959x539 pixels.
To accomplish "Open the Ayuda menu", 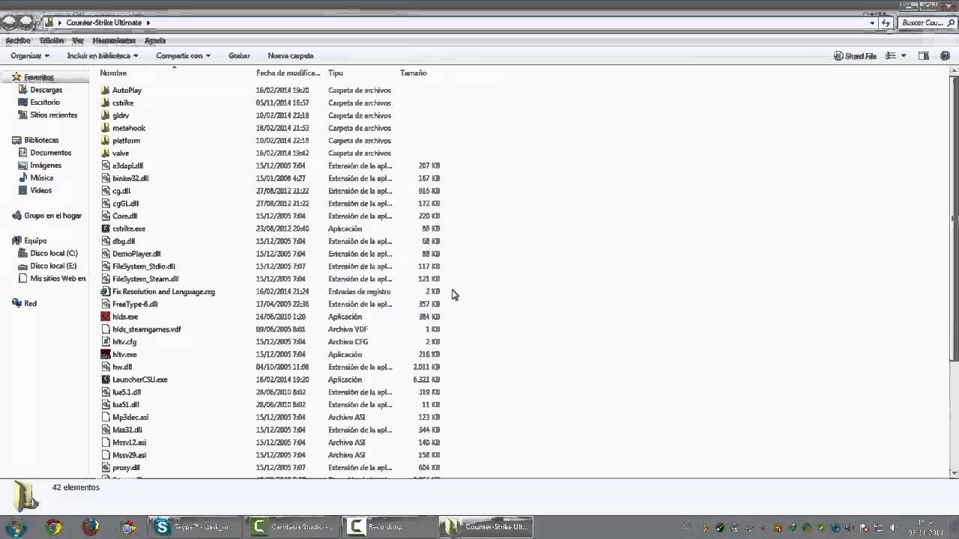I will [x=154, y=40].
